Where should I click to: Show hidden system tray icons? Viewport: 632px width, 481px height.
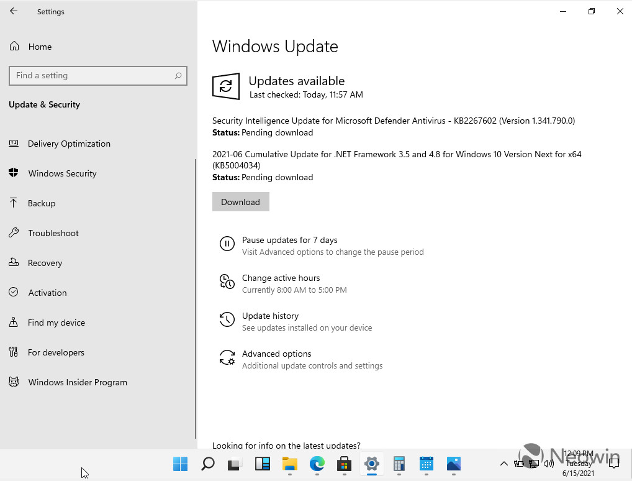click(x=504, y=464)
